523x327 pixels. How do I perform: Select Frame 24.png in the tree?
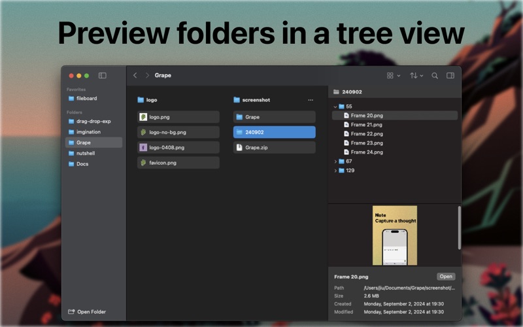[x=395, y=152]
